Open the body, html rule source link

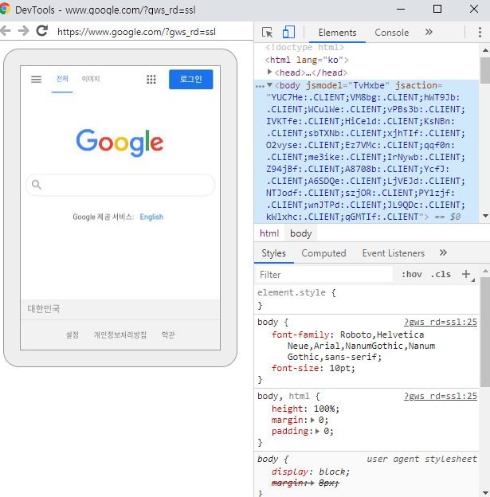coord(441,396)
